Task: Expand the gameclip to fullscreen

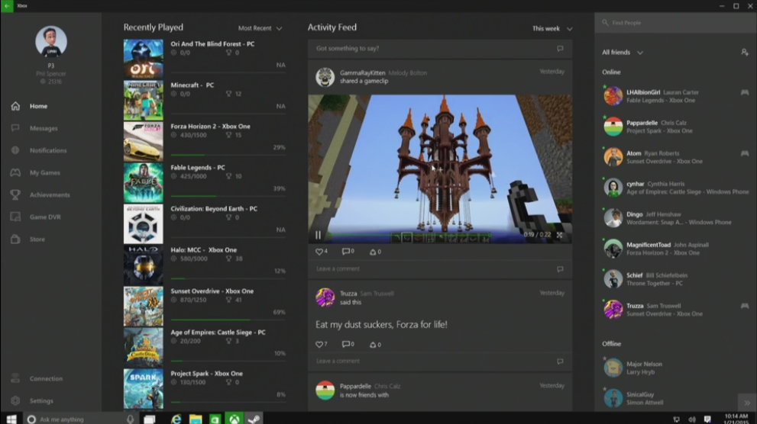Action: [560, 235]
